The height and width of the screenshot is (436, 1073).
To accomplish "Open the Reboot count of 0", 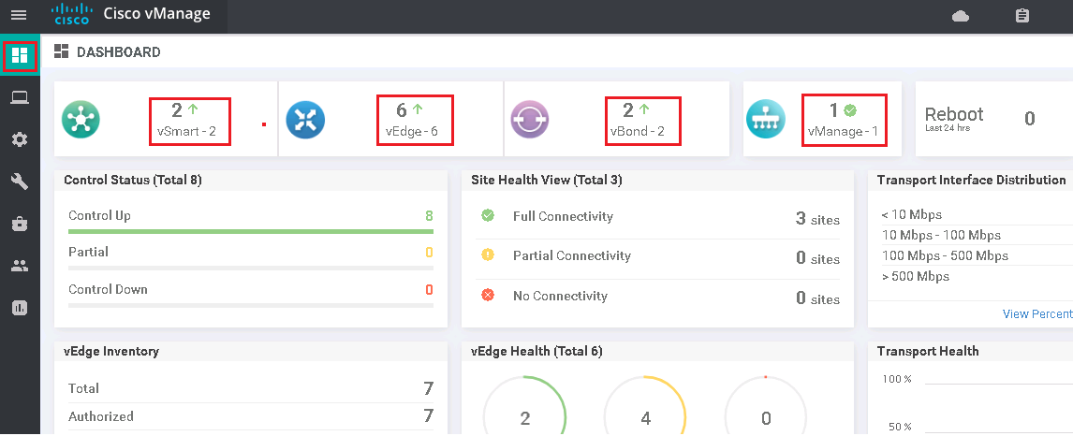I will [1029, 119].
